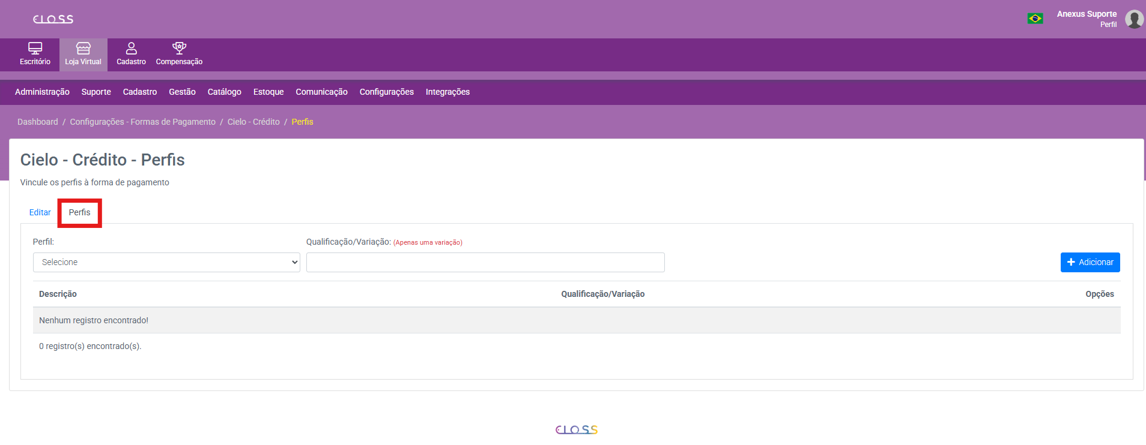Select the Cadastro person icon

[x=131, y=48]
